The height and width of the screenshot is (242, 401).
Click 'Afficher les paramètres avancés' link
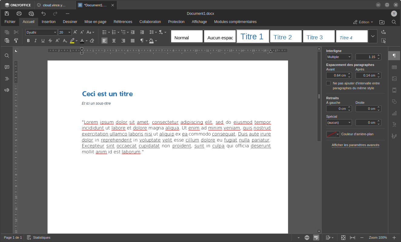point(355,145)
